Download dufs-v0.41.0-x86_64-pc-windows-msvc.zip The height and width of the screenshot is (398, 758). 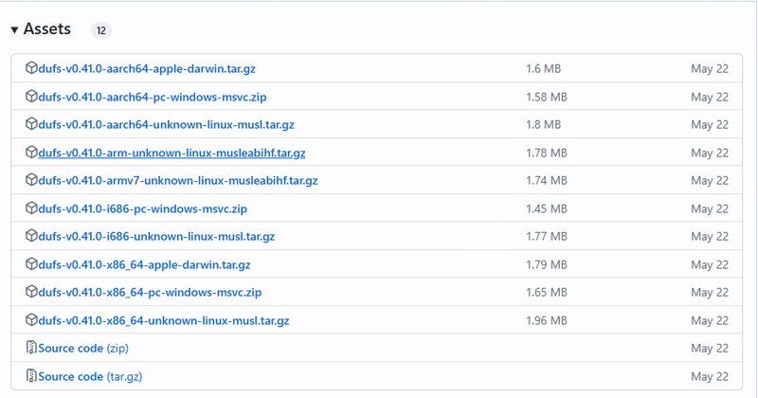[150, 292]
